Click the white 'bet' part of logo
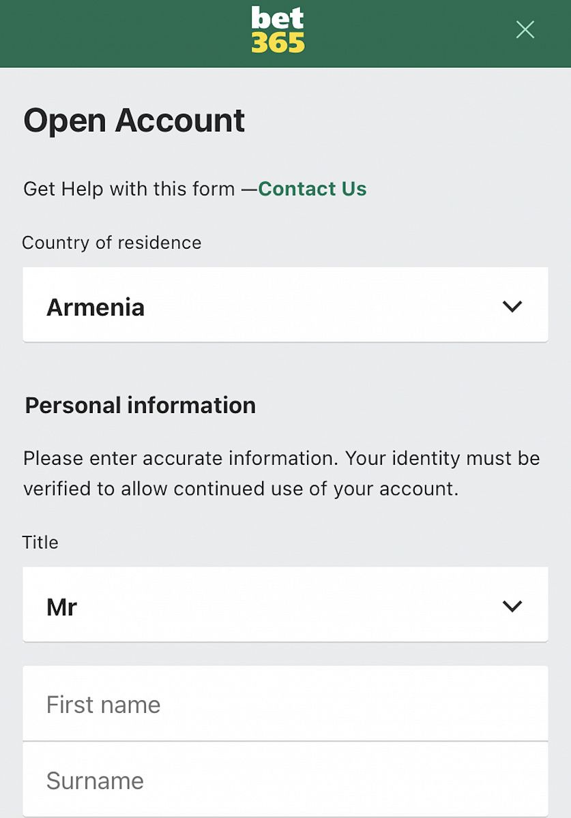571x818 pixels. click(x=277, y=18)
